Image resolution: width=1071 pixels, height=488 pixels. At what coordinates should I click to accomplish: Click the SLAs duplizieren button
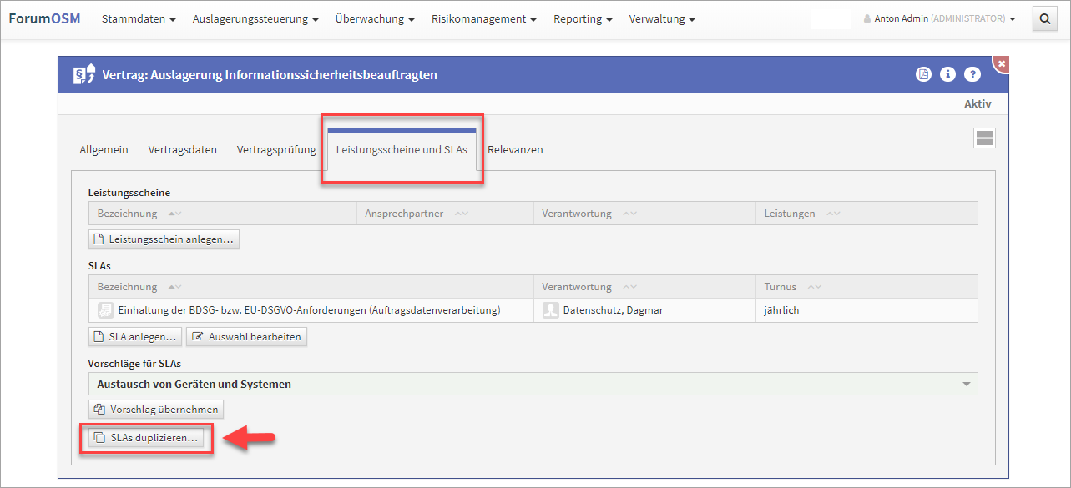click(x=146, y=438)
